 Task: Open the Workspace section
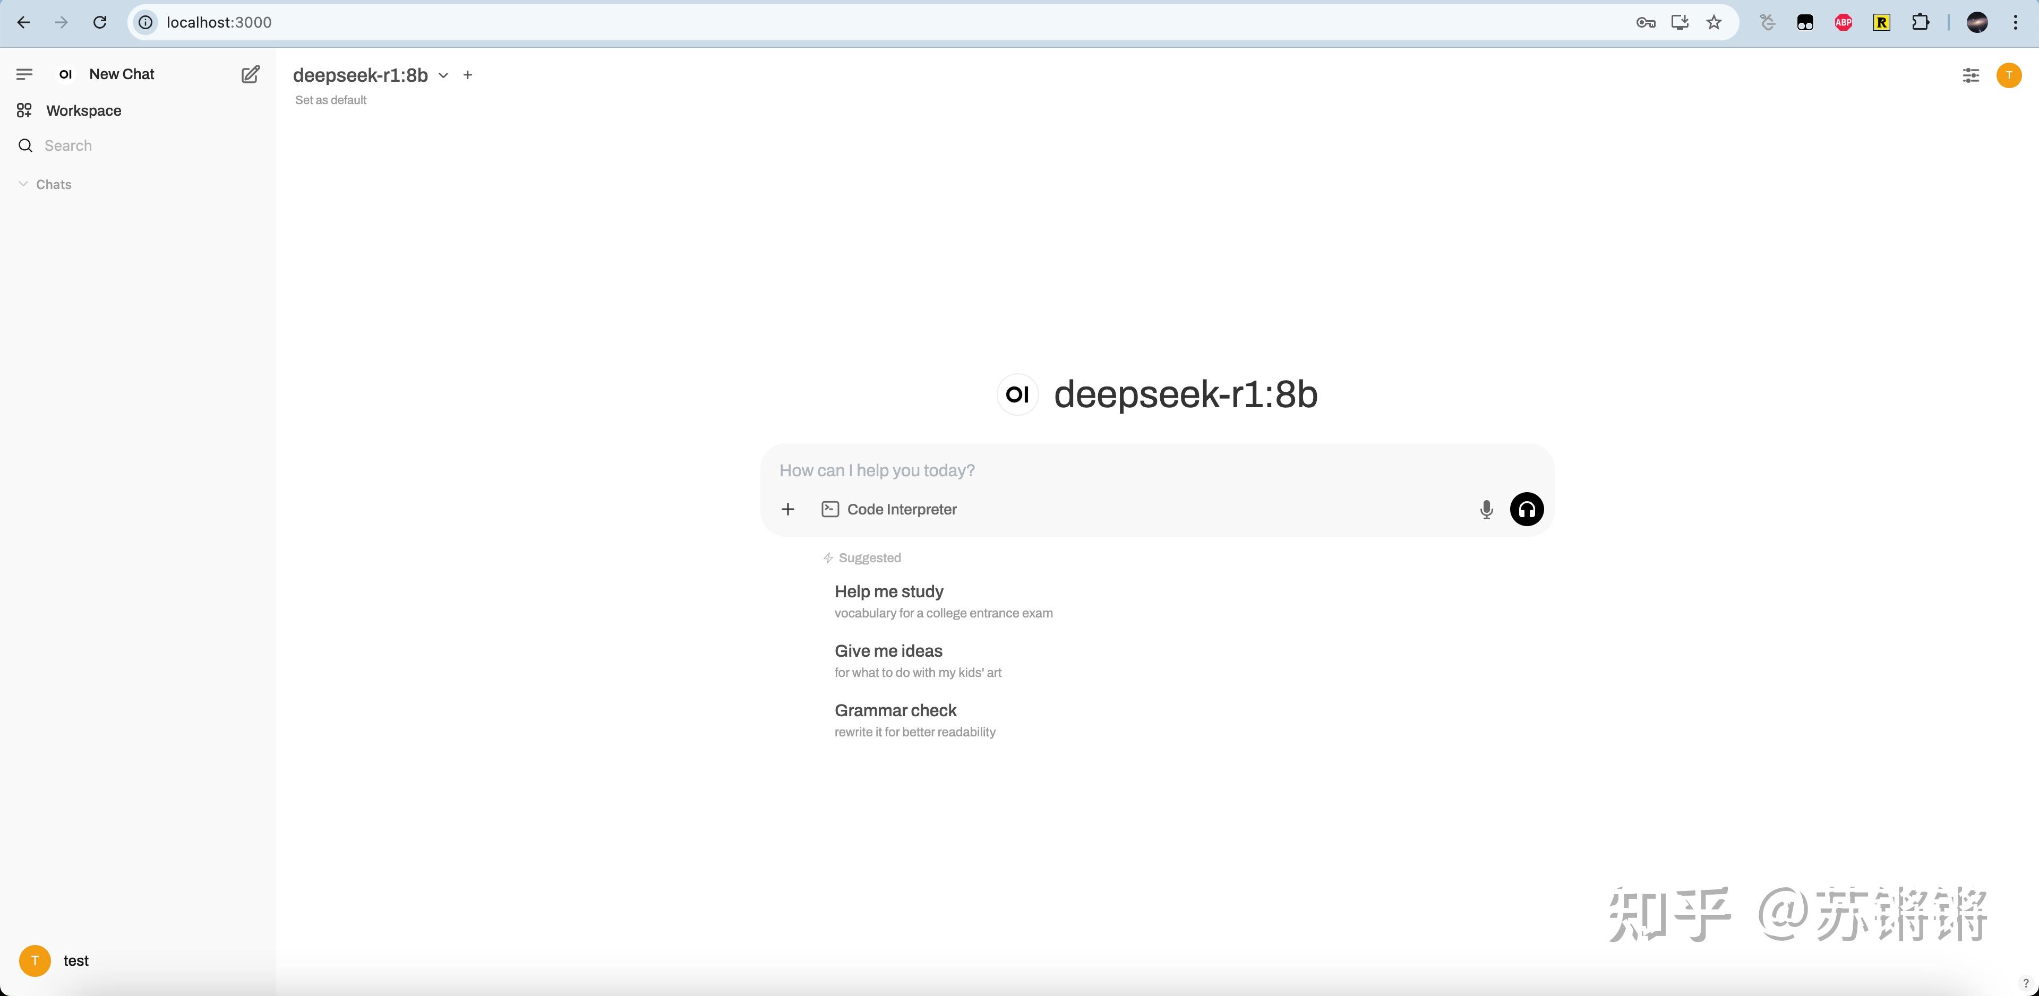(x=82, y=110)
